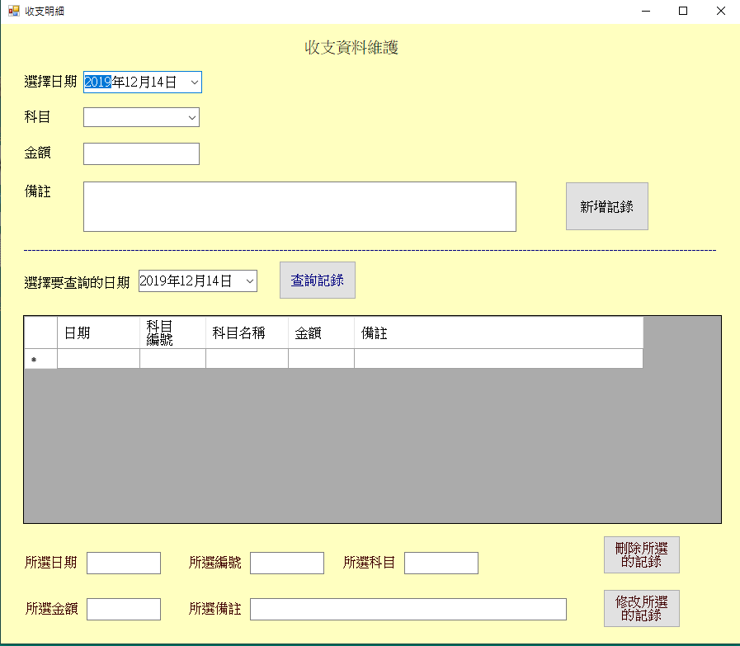Click the 所選科目 text field
Image resolution: width=740 pixels, height=646 pixels.
[441, 563]
